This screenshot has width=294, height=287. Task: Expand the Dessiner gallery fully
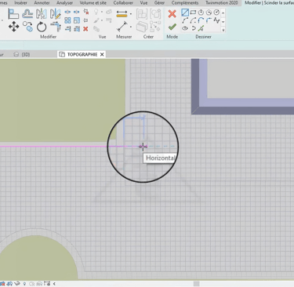[x=223, y=30]
